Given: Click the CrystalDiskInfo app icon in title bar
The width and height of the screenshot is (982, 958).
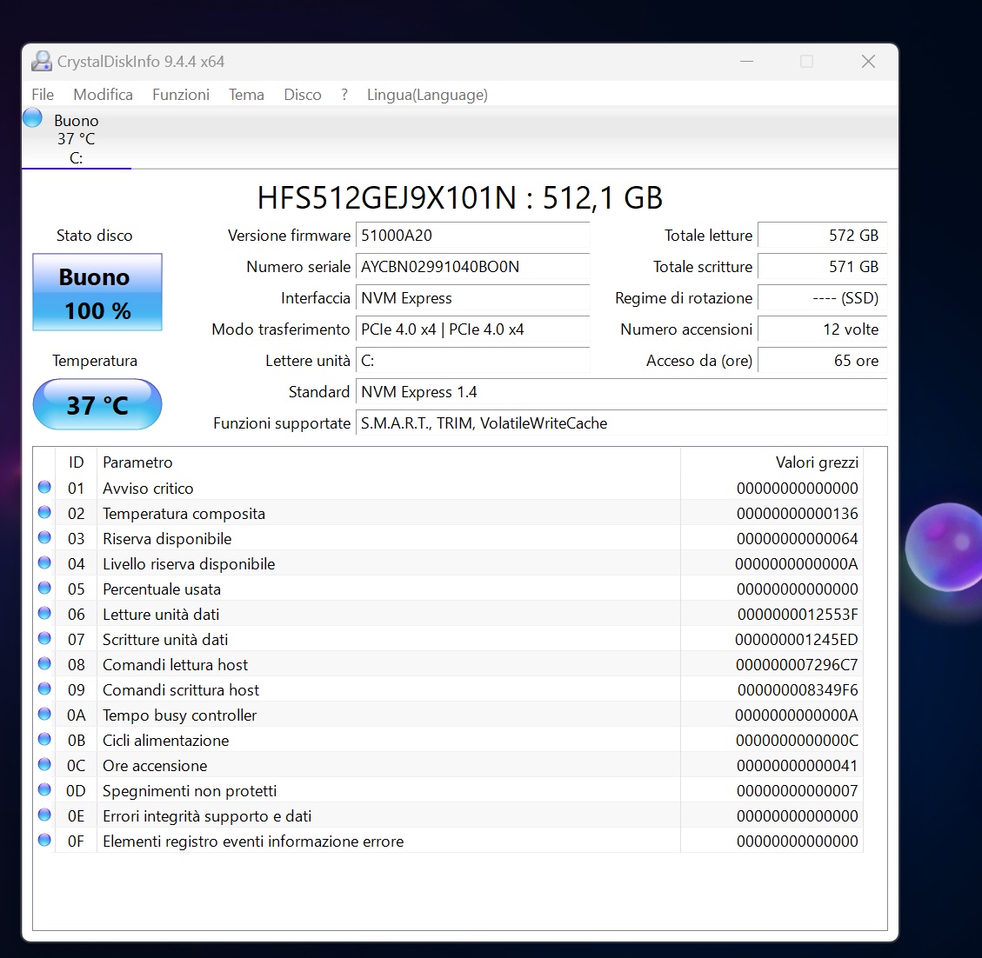Looking at the screenshot, I should tap(41, 62).
